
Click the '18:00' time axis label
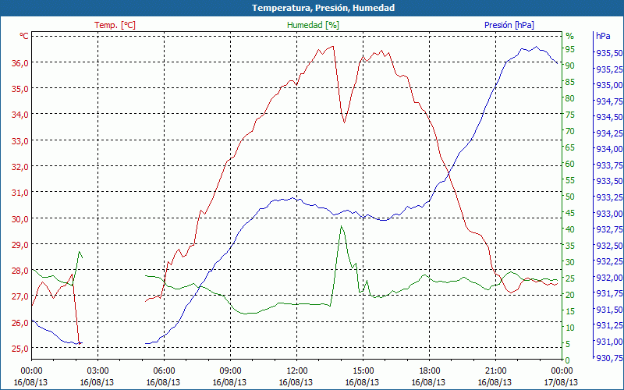pos(430,371)
